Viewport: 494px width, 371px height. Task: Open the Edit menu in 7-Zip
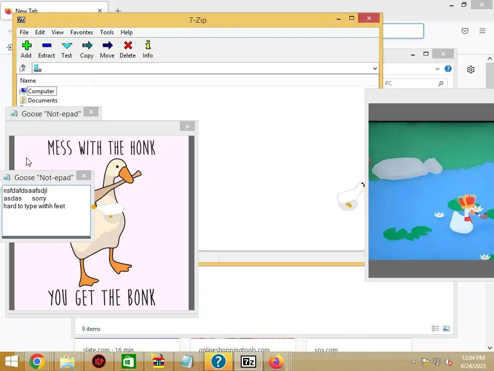click(40, 32)
